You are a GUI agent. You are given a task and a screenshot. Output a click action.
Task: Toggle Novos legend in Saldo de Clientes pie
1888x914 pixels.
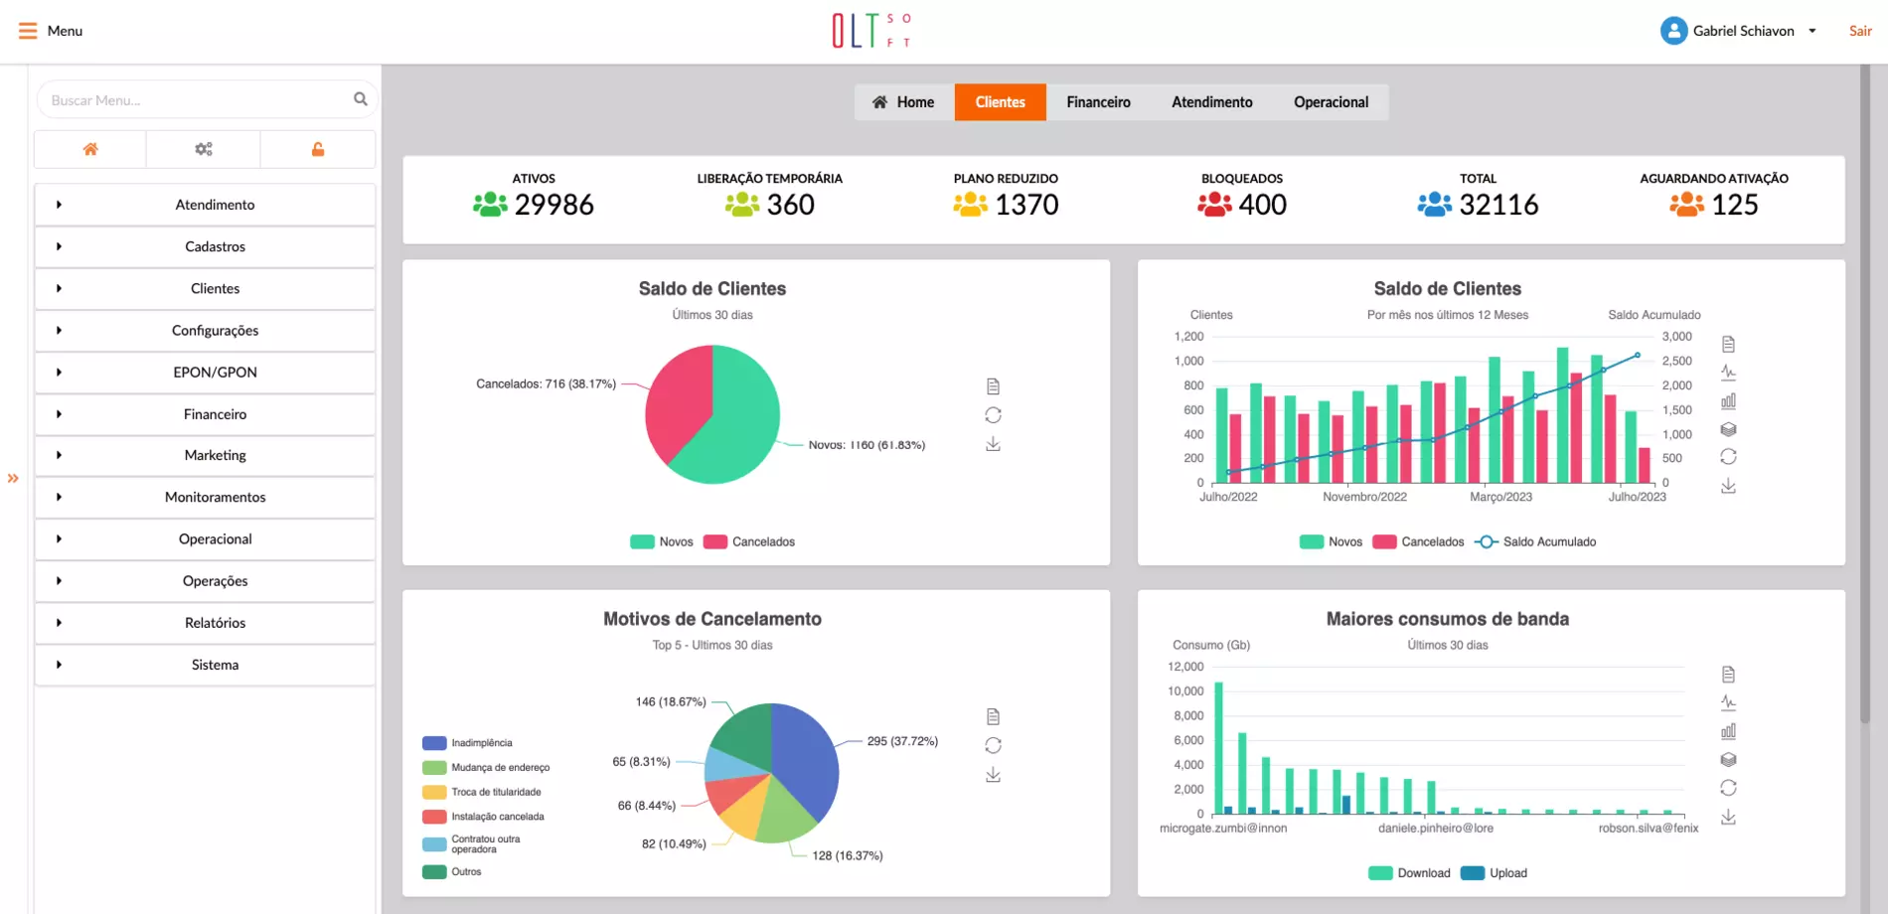[x=662, y=541]
